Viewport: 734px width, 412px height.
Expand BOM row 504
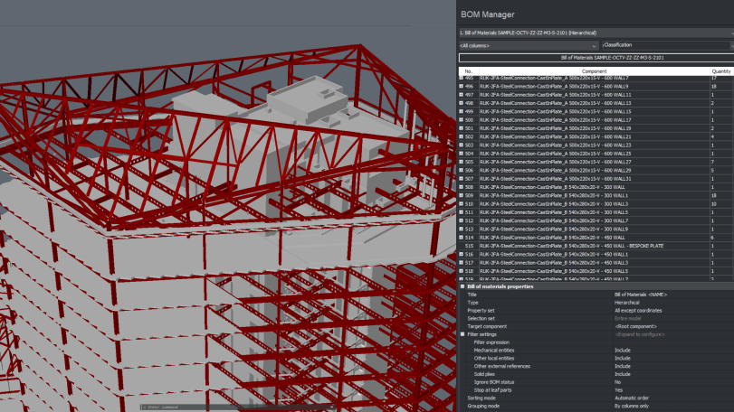pyautogui.click(x=461, y=154)
